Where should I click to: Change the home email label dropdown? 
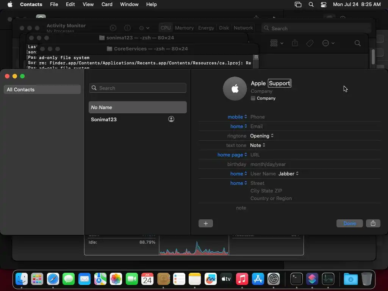coord(239,126)
